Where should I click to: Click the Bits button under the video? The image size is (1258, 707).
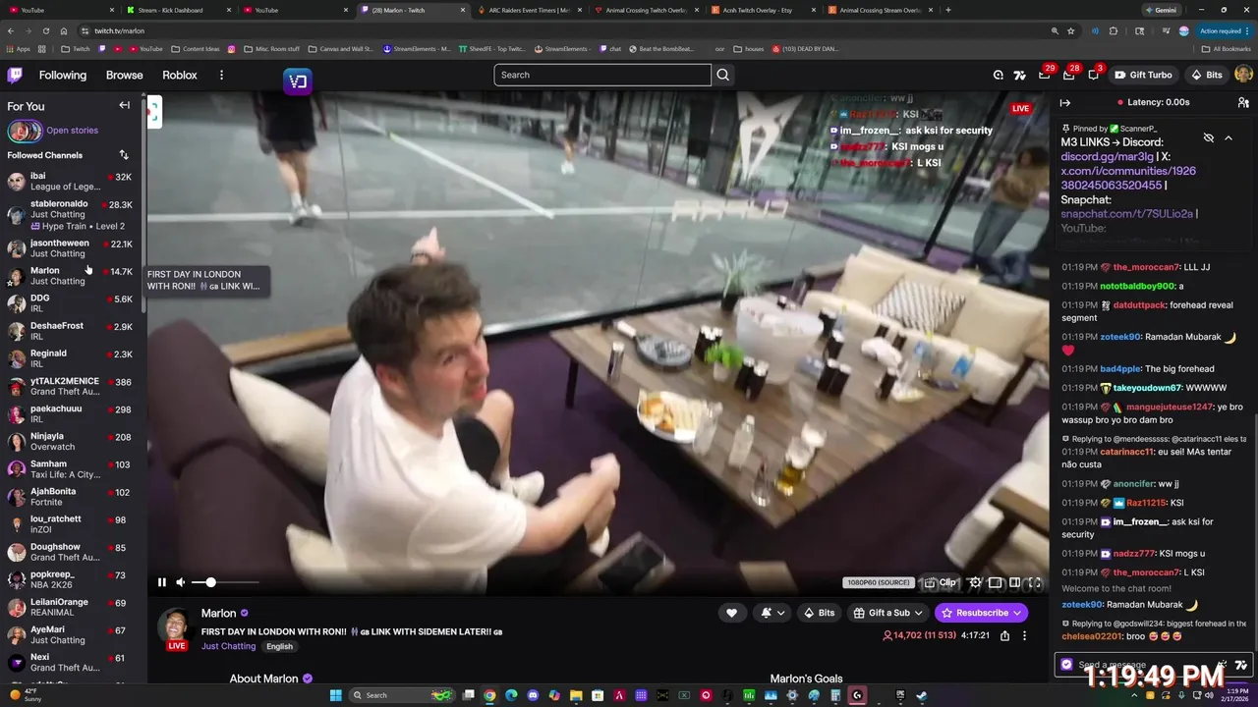(x=819, y=613)
